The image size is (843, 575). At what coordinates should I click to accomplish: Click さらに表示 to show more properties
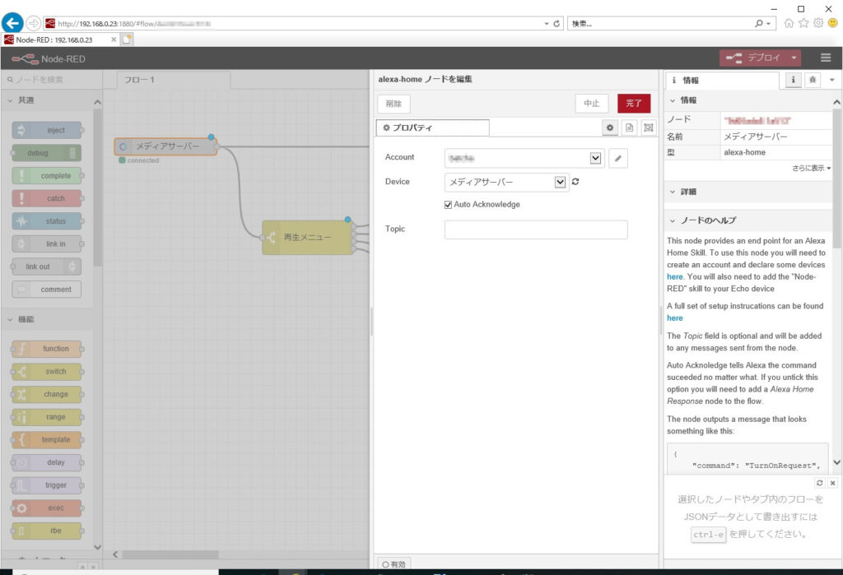pos(811,168)
